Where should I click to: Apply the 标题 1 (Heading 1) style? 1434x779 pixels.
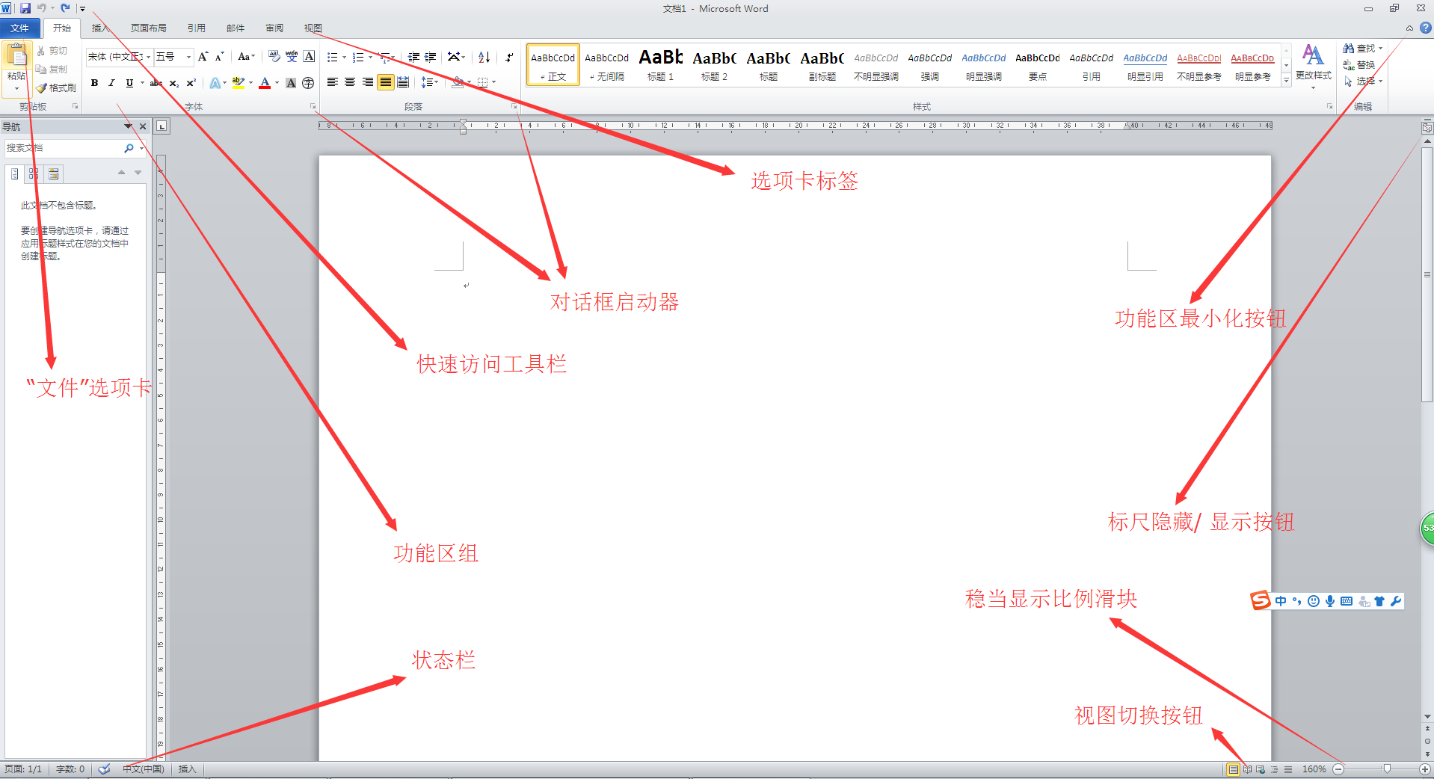point(661,65)
